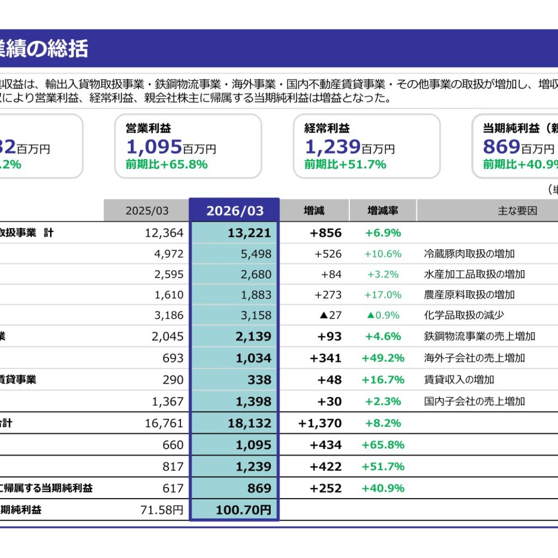558x558 pixels.
Task: Click the 2026/03 column header
Action: point(234,211)
